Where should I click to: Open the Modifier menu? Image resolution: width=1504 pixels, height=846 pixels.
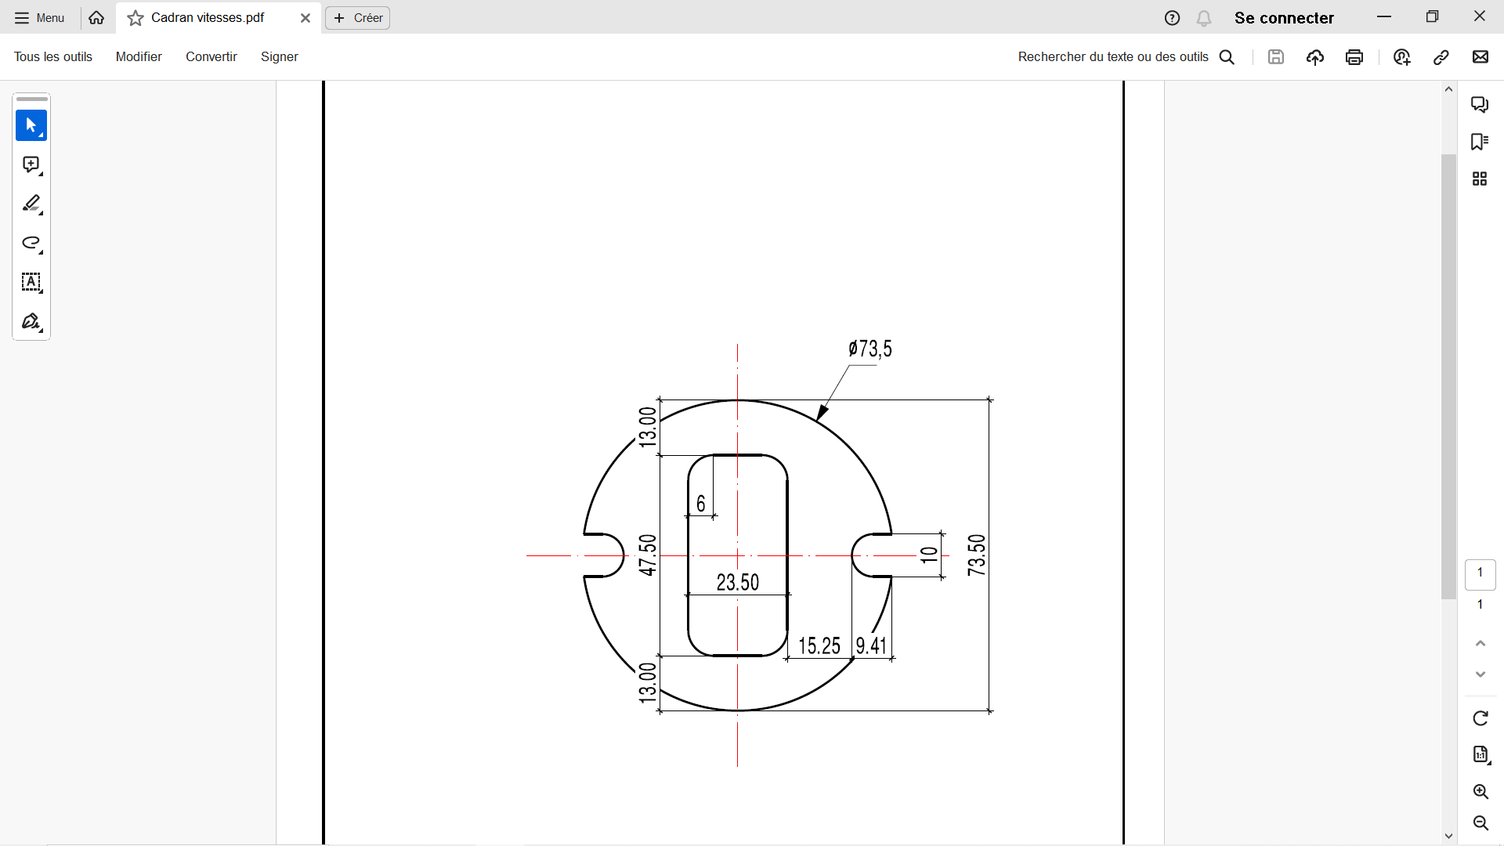[x=139, y=57]
